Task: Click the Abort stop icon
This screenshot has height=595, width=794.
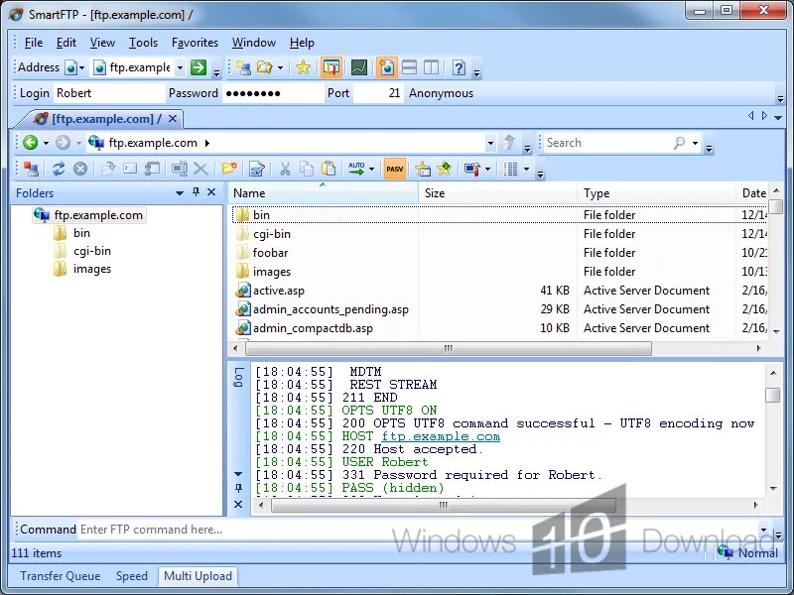Action: pos(80,169)
